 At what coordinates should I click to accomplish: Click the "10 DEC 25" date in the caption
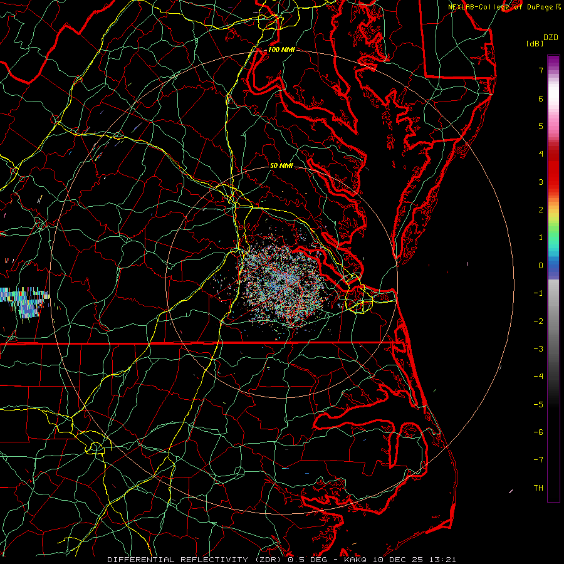pyautogui.click(x=397, y=560)
